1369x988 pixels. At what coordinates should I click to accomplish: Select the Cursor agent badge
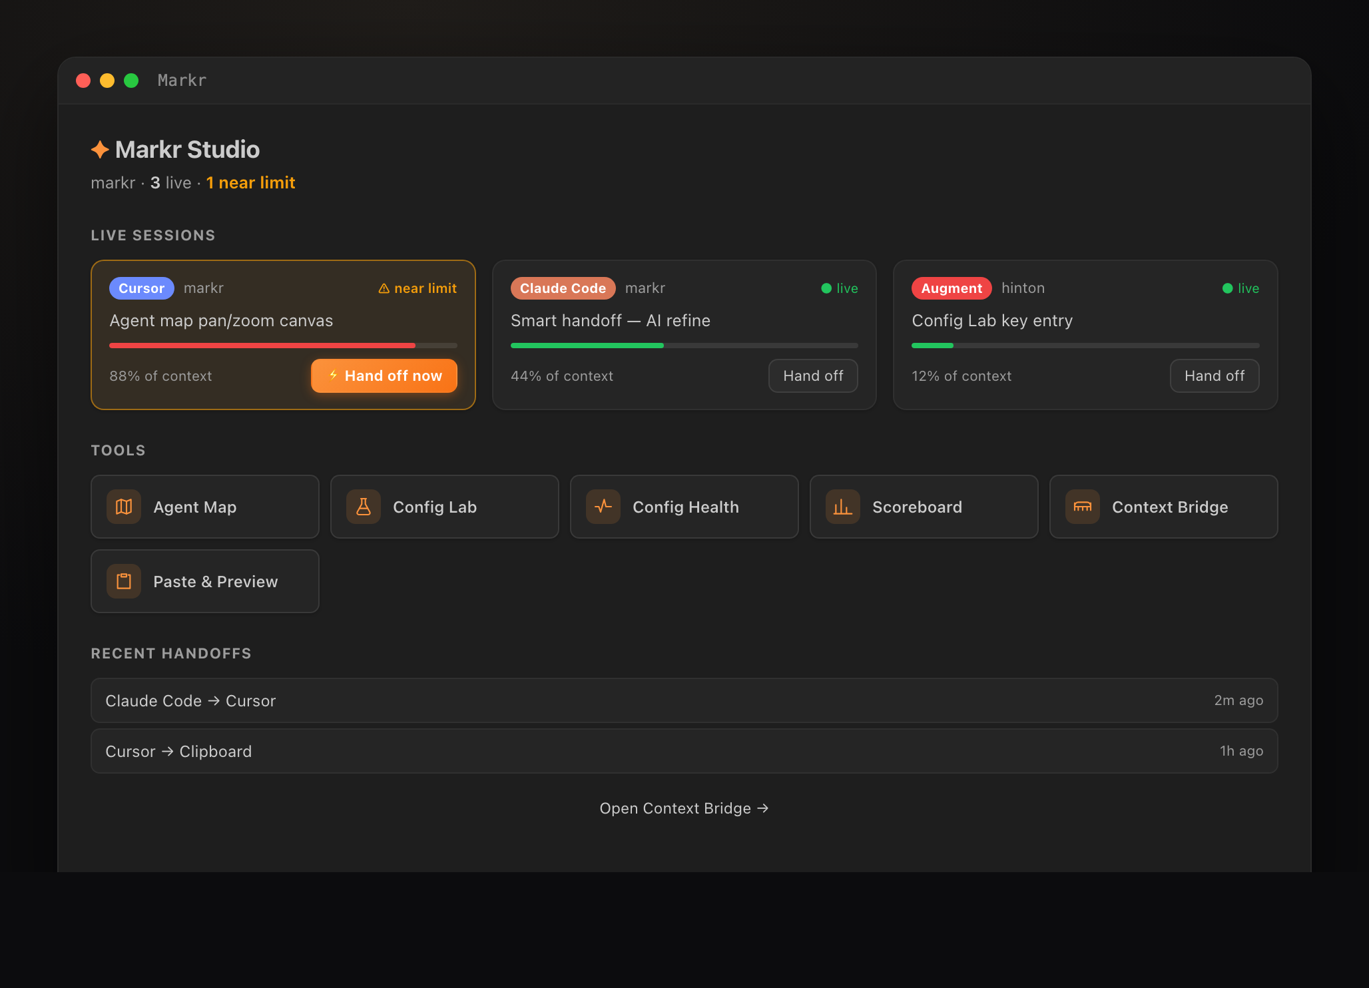(x=142, y=288)
